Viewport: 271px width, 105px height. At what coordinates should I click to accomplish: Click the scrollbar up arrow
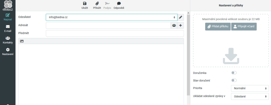(188, 13)
